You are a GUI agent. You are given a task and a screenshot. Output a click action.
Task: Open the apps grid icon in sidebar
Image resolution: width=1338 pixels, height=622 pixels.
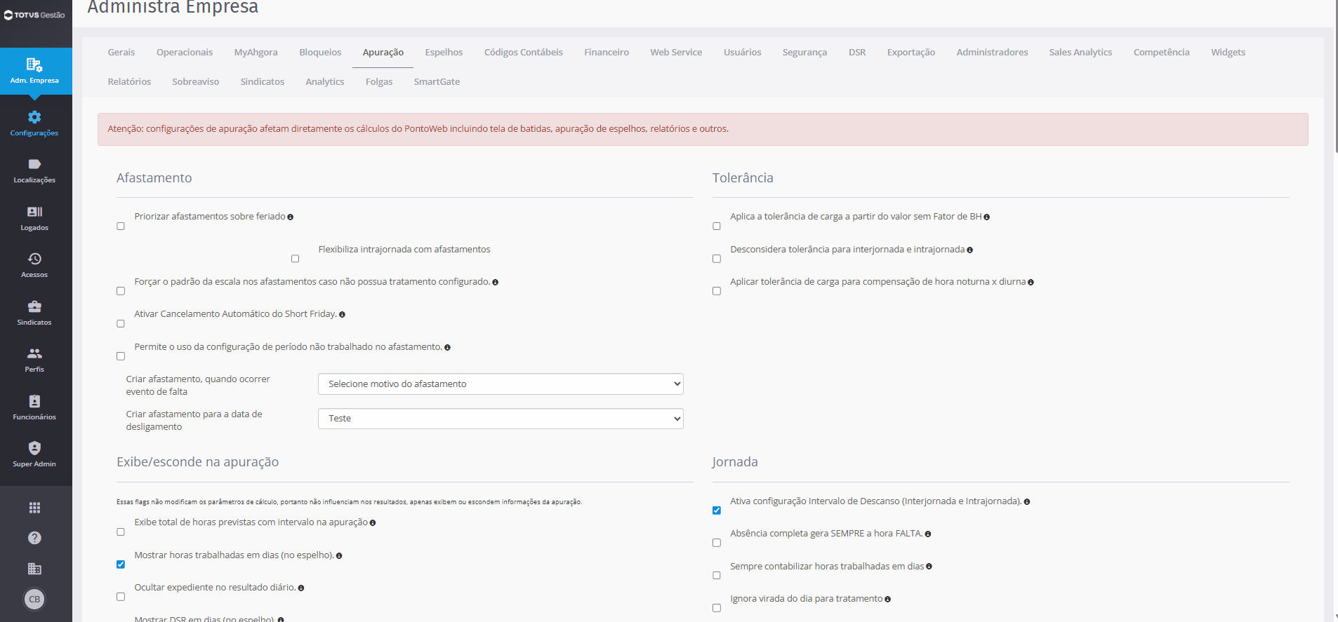[x=34, y=508]
